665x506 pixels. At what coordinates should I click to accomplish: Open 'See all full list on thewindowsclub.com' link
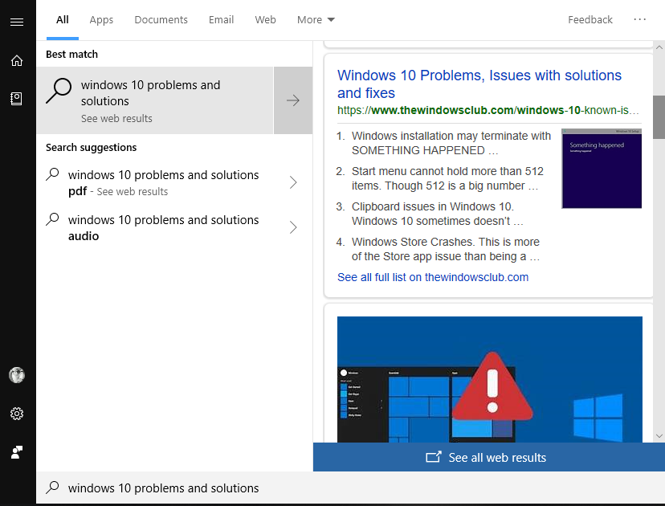[x=433, y=277]
